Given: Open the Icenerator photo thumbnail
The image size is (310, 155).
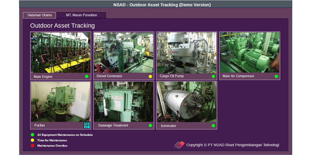Looking at the screenshot, I should point(187,102).
